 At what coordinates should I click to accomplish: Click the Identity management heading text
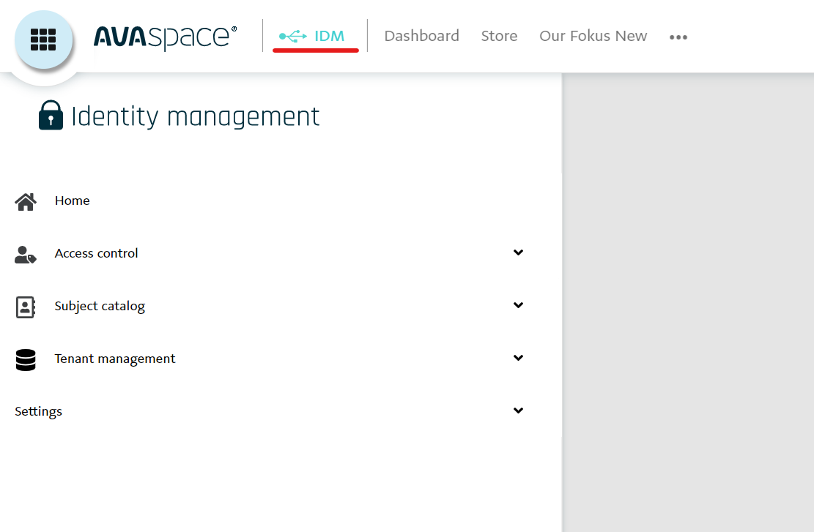195,117
